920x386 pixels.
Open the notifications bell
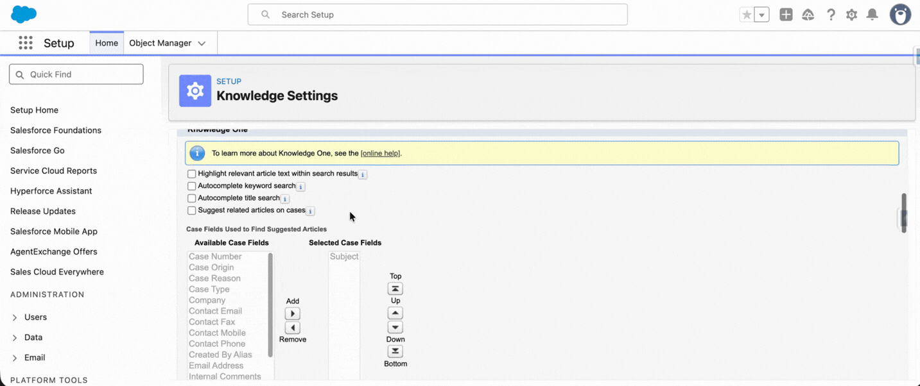(872, 15)
